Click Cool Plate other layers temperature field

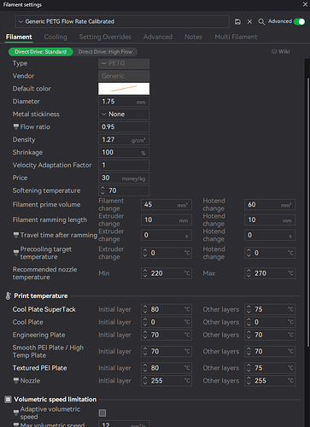tap(270, 322)
